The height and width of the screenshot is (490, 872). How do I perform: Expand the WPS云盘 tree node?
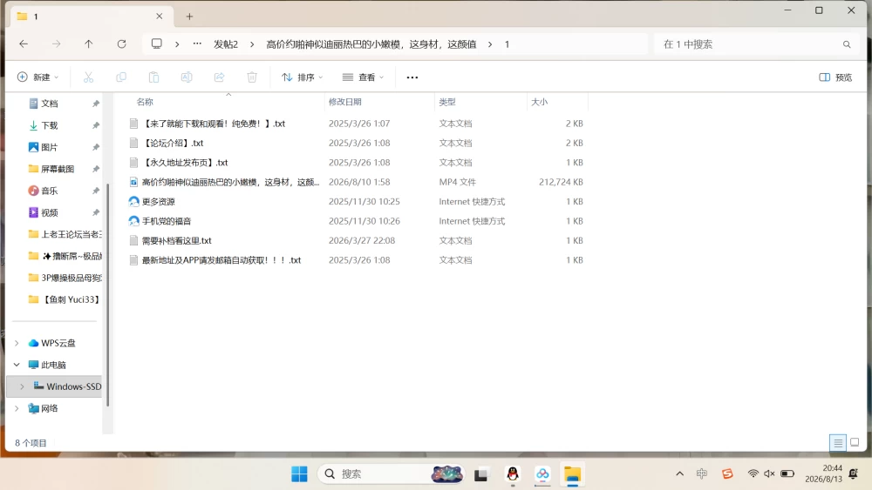tap(17, 343)
